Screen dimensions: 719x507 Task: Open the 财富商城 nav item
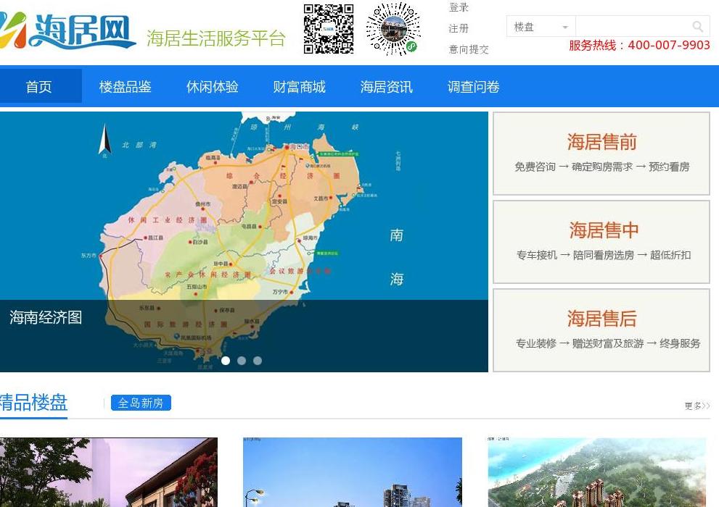pos(300,86)
